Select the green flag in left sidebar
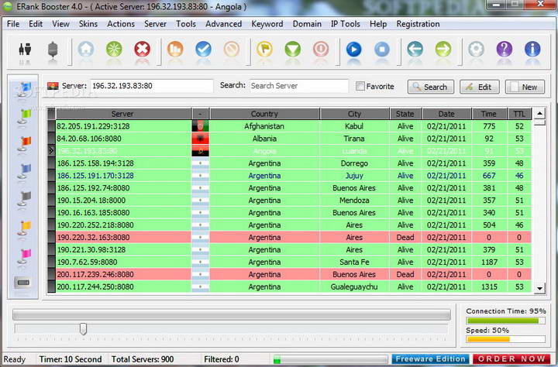This screenshot has height=367, width=558. click(24, 116)
